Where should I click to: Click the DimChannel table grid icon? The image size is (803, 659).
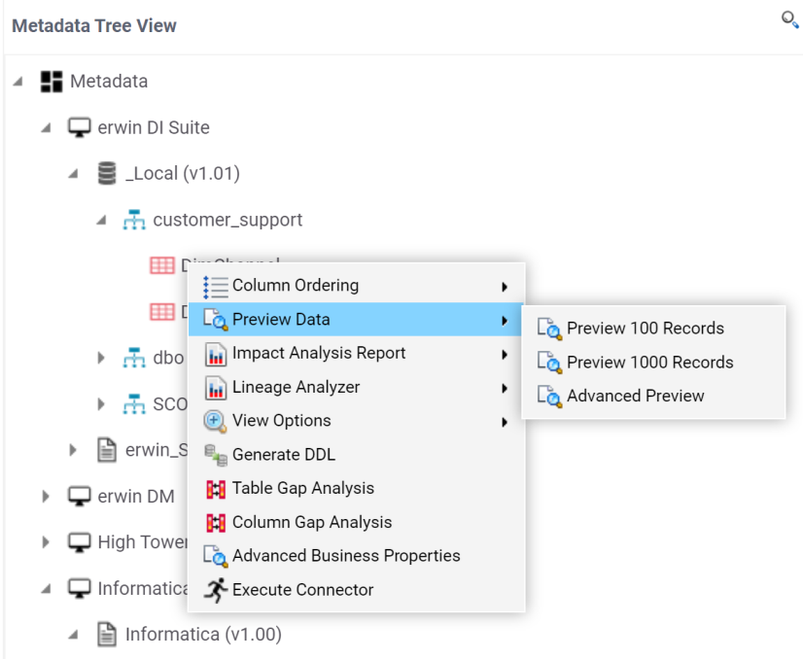pyautogui.click(x=161, y=265)
